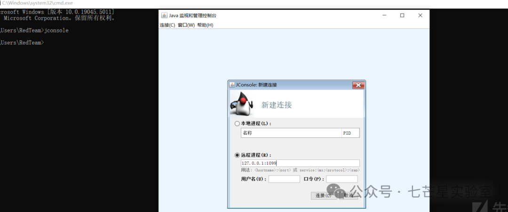Click the jconsole command line in the cmd window
The image size is (508, 212).
(34, 30)
